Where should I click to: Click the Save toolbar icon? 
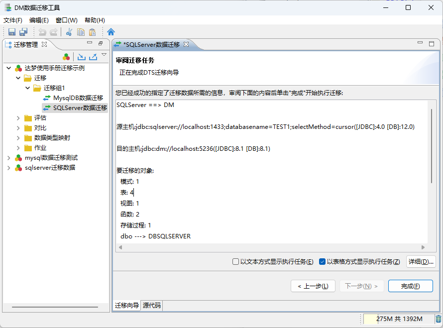(12, 32)
